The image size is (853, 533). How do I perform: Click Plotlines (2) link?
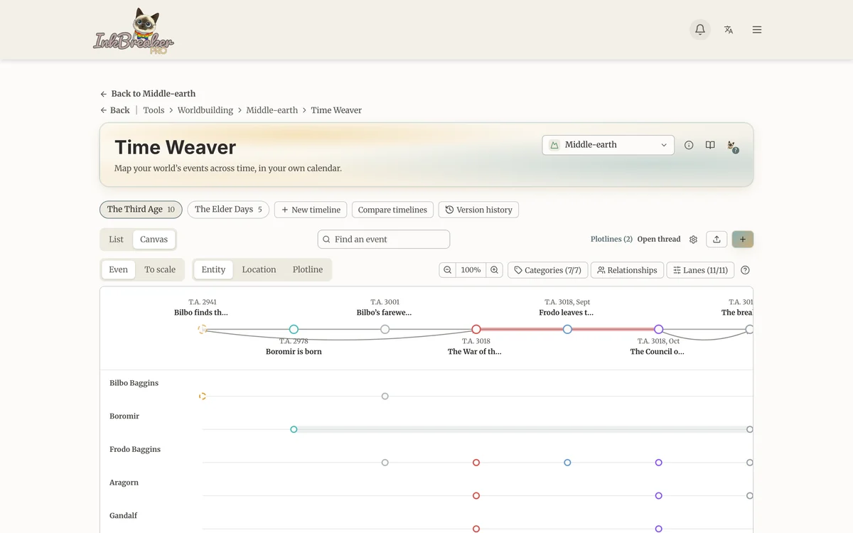pyautogui.click(x=611, y=239)
